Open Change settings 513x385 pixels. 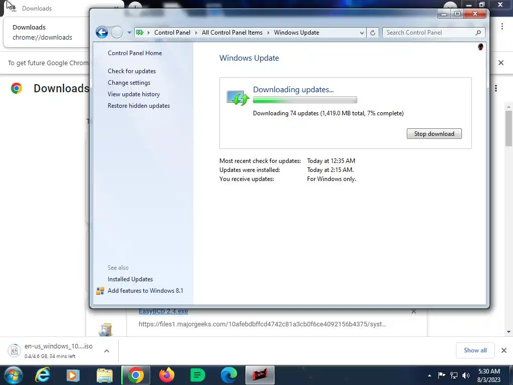(129, 83)
